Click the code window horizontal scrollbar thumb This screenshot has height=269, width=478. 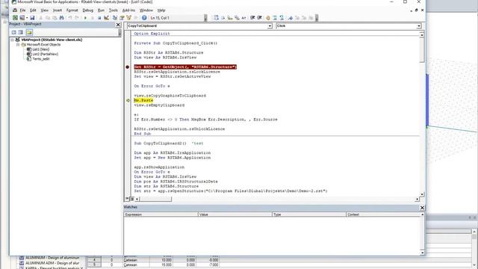(x=155, y=200)
